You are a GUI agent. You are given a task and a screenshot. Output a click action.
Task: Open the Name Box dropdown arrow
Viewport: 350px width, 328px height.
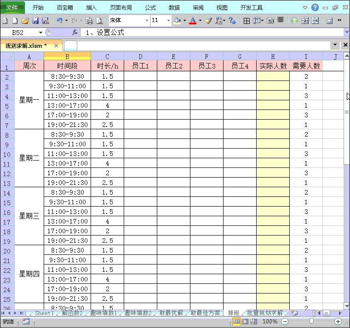tap(40, 33)
